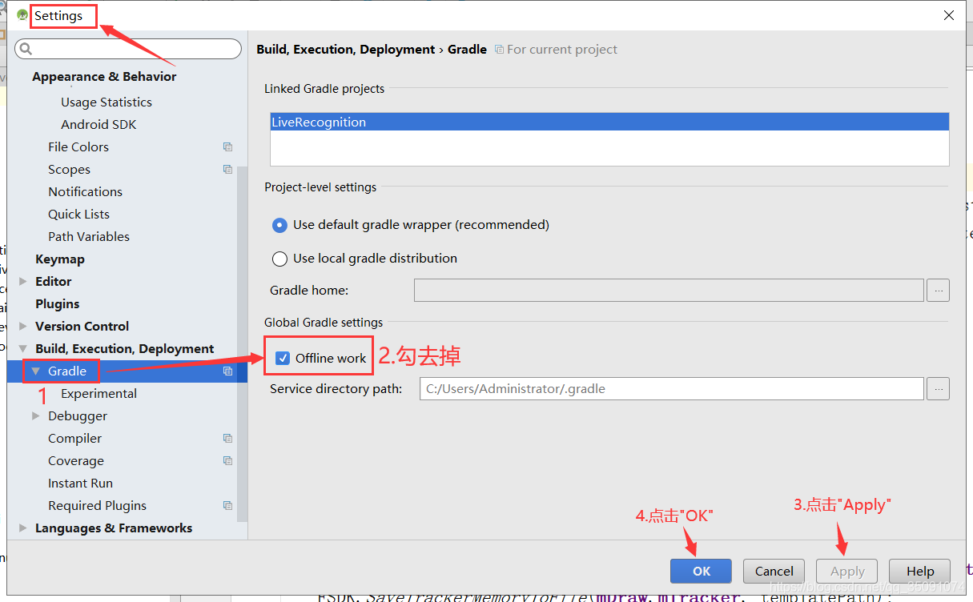Image resolution: width=973 pixels, height=602 pixels.
Task: Open Notifications settings
Action: [x=85, y=191]
